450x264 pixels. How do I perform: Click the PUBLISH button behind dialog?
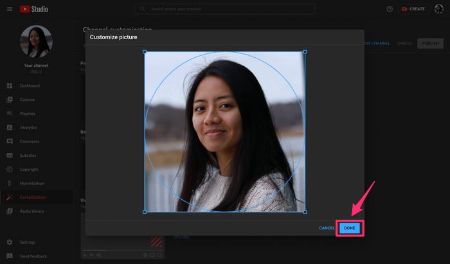[430, 43]
